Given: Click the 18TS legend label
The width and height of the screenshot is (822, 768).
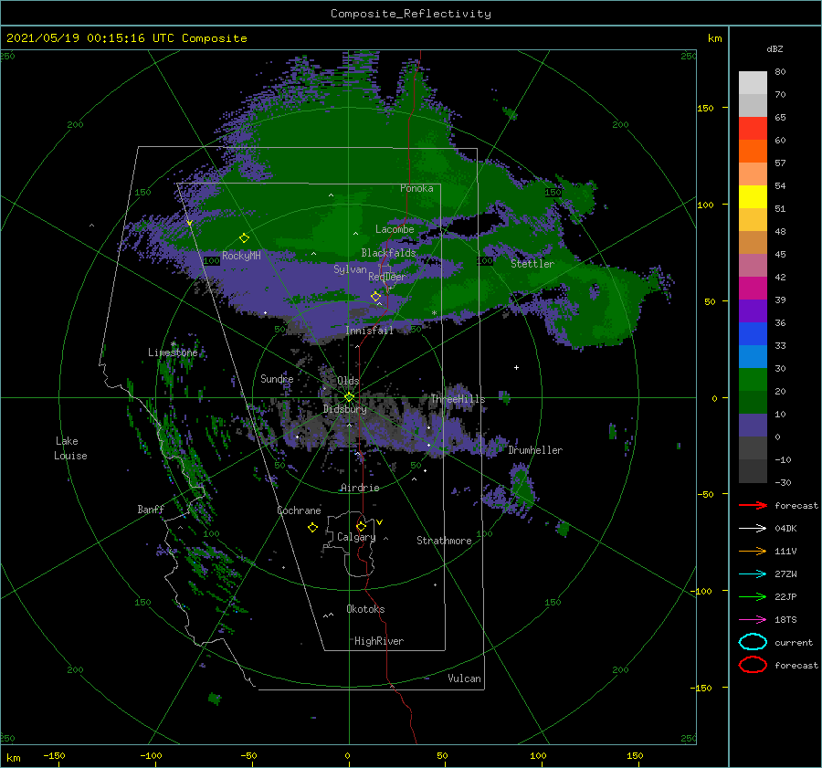Looking at the screenshot, I should tap(785, 619).
